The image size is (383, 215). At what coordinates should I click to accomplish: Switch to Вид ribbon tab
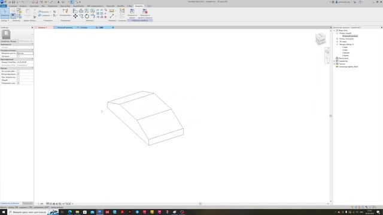click(x=43, y=6)
